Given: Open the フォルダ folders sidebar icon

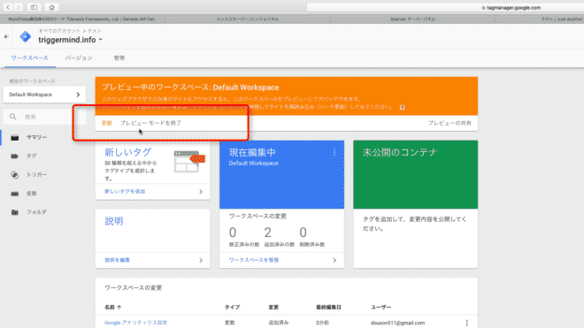Looking at the screenshot, I should pos(14,212).
